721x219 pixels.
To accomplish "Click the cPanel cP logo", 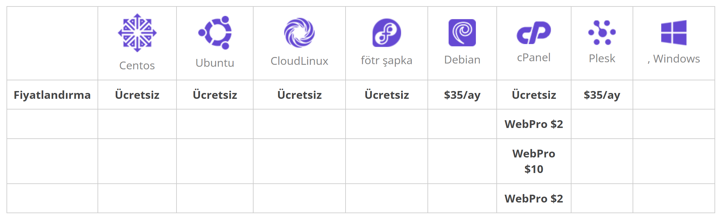I will click(x=534, y=33).
